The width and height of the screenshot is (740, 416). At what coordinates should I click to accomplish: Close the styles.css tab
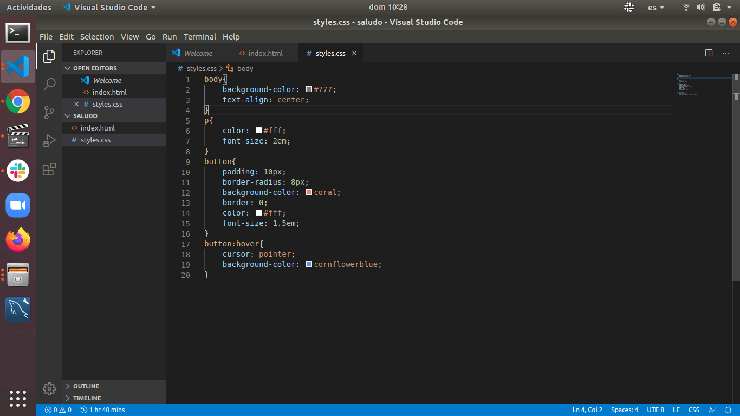click(354, 53)
